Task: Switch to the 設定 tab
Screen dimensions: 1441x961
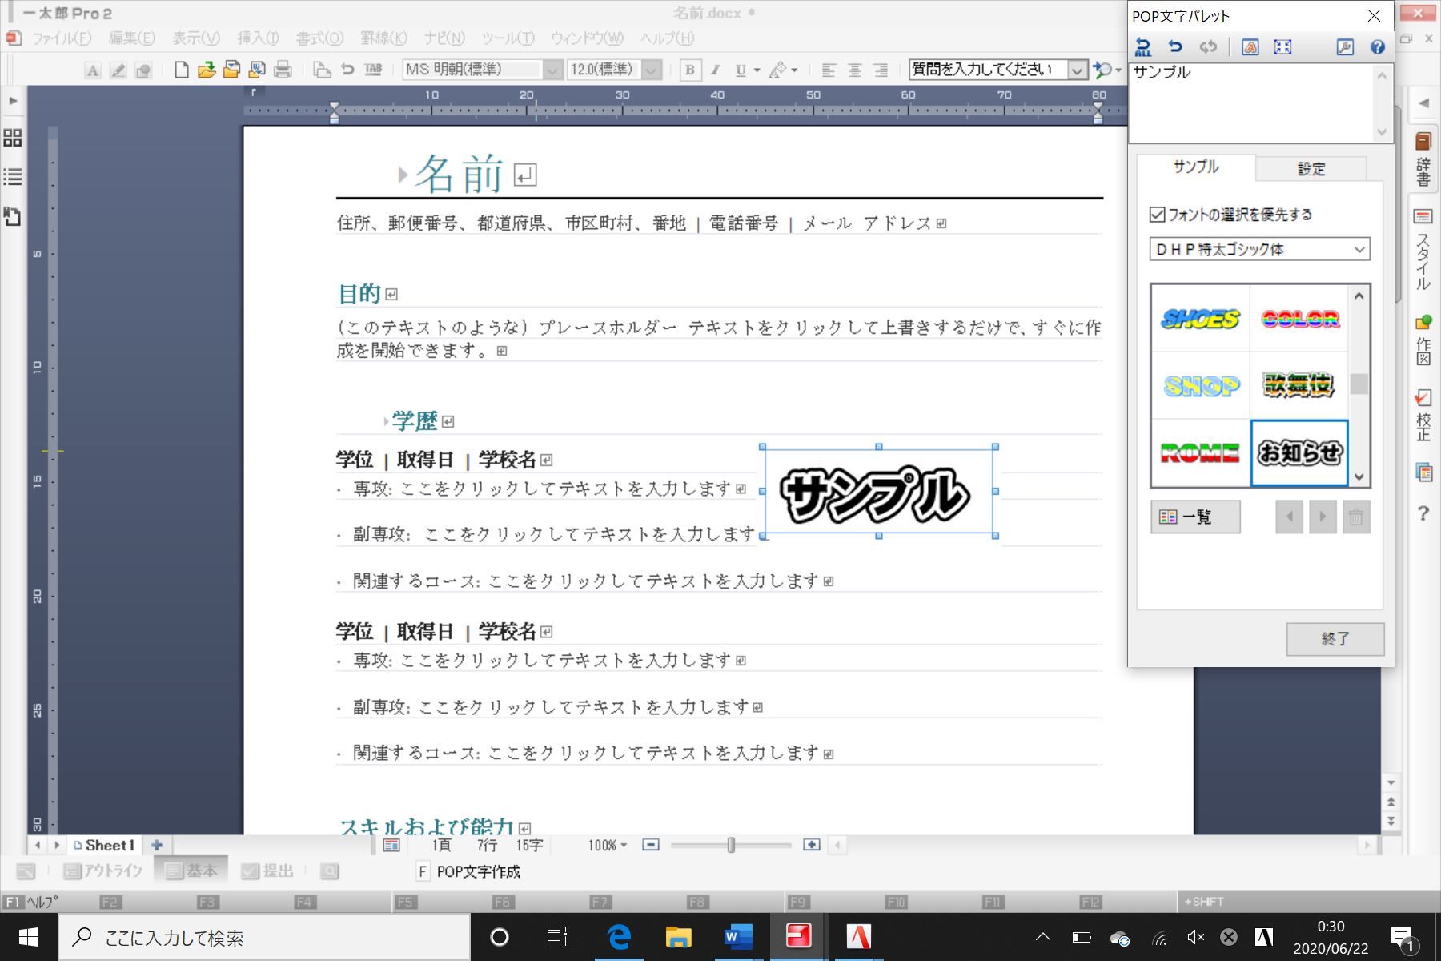Action: click(1311, 169)
